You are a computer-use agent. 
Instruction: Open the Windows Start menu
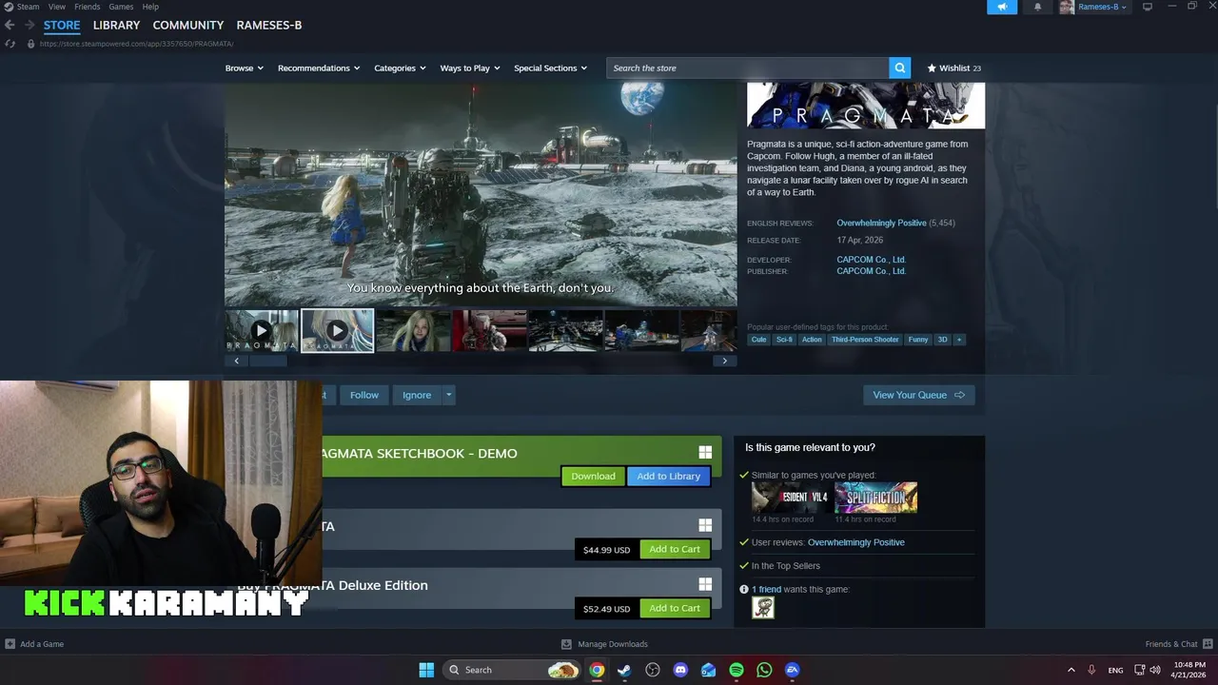(426, 670)
